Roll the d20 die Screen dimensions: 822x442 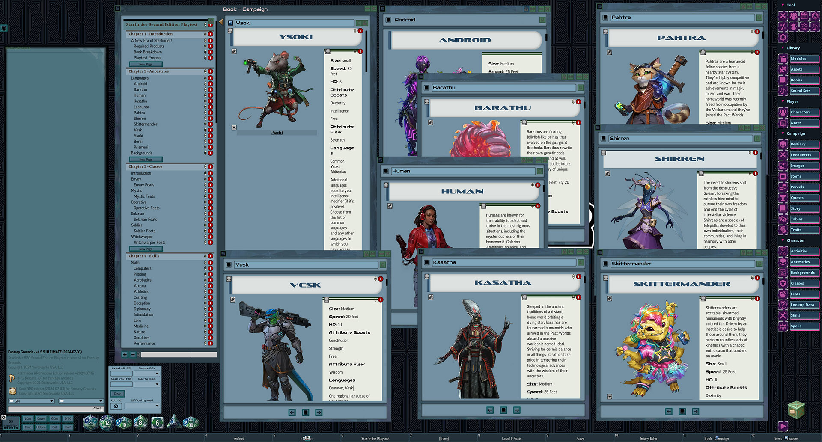click(x=90, y=423)
